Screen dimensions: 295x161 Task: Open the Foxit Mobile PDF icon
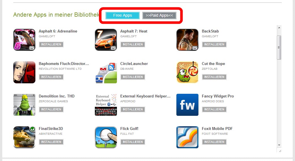[187, 137]
